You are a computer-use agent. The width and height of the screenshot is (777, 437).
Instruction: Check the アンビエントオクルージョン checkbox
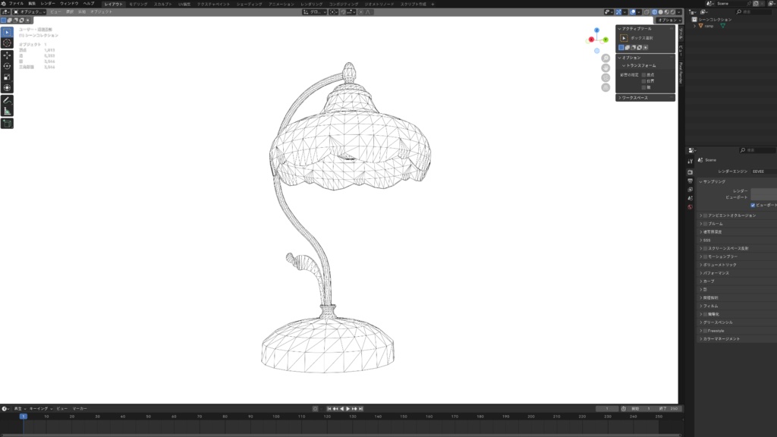[x=705, y=215]
